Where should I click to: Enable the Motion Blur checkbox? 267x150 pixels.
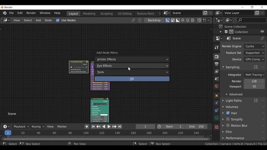pyautogui.click(x=228, y=125)
